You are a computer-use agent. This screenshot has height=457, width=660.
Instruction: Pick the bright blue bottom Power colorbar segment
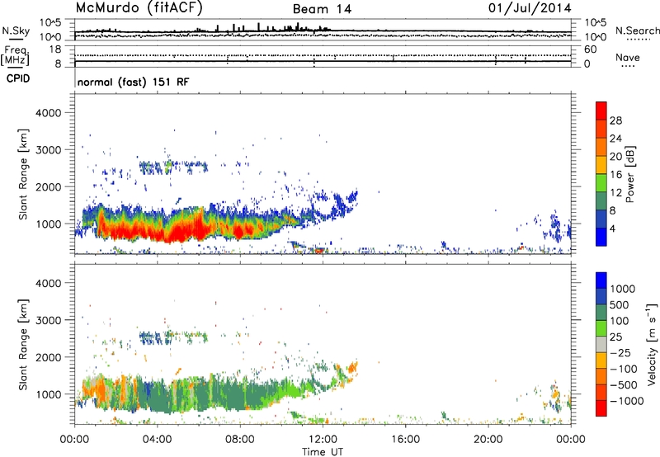point(601,237)
